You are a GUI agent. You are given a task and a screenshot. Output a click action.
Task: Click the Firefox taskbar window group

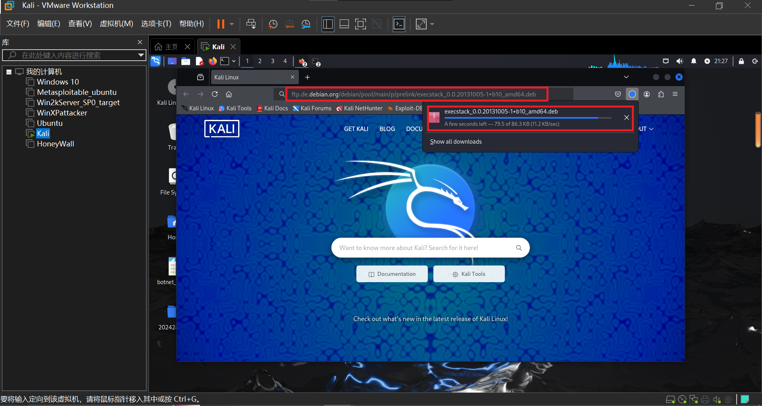(302, 62)
